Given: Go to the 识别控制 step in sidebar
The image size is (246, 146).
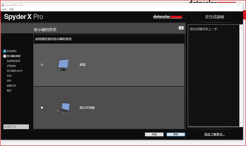Looking at the screenshot, I should pyautogui.click(x=11, y=66).
